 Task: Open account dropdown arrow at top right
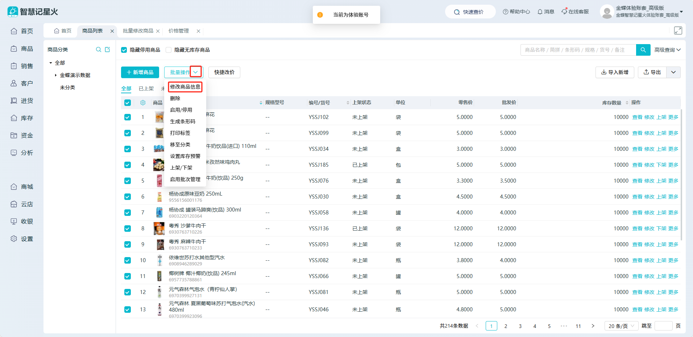coord(681,12)
